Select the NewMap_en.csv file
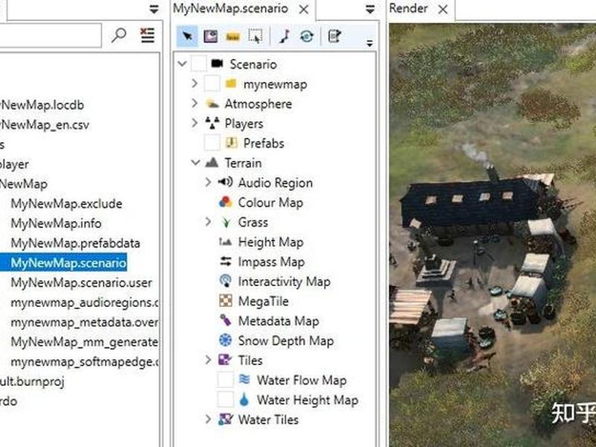Screen dimensions: 596x447 [x=45, y=124]
